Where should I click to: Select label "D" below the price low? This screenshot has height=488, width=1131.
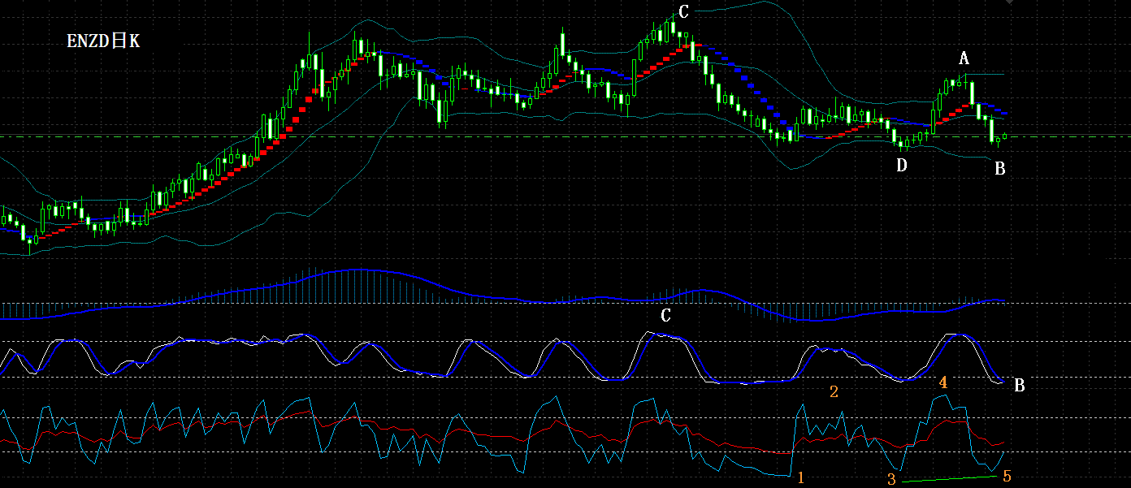coord(901,166)
